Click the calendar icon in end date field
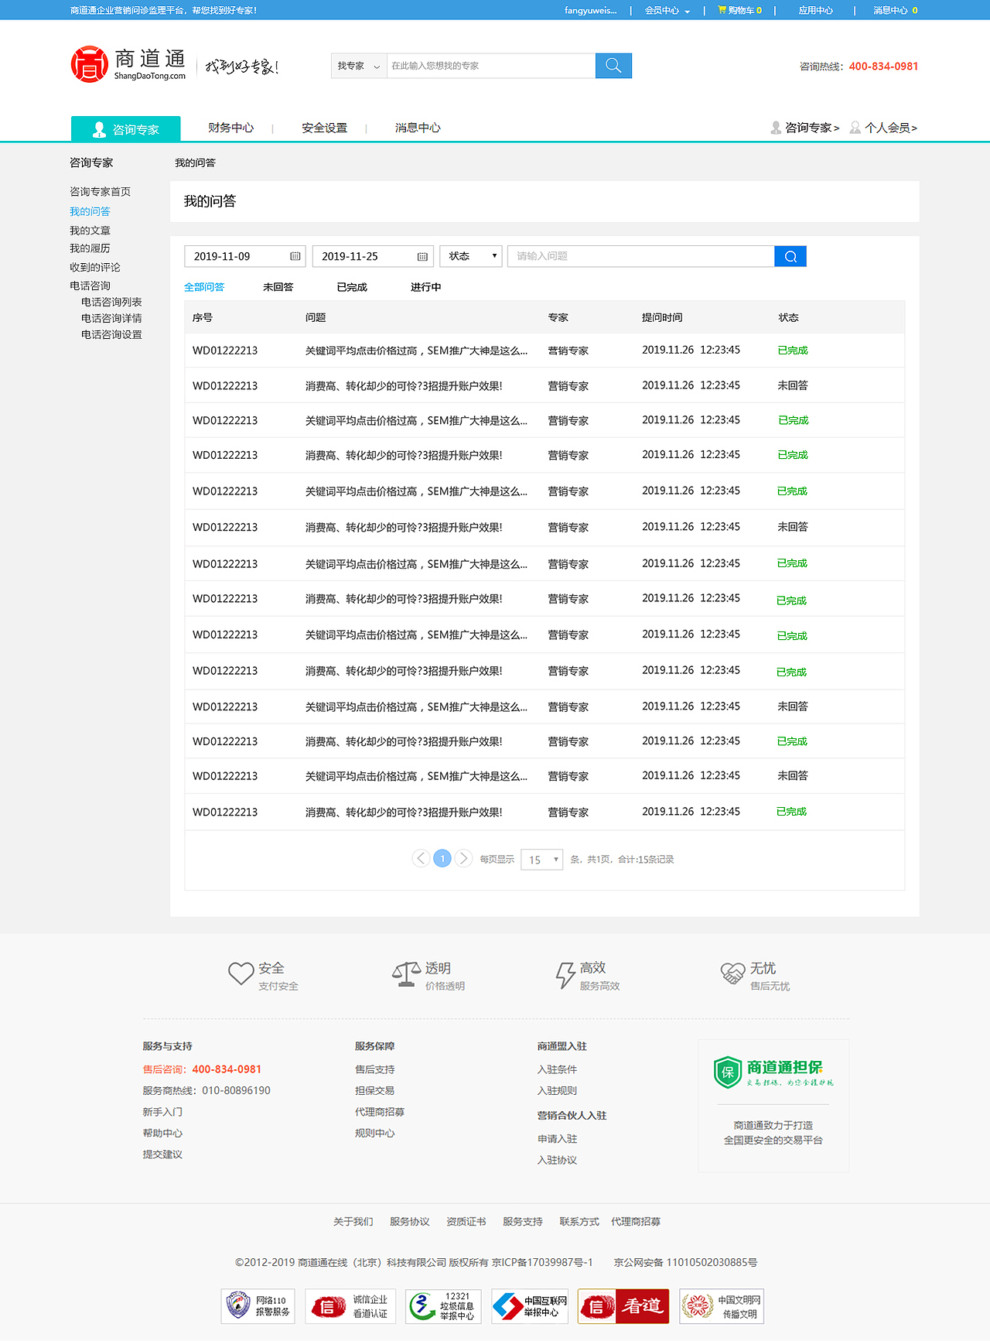Image resolution: width=990 pixels, height=1341 pixels. point(422,256)
